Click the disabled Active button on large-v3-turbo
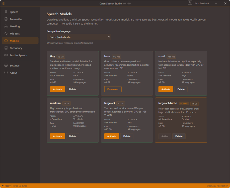 [165, 136]
